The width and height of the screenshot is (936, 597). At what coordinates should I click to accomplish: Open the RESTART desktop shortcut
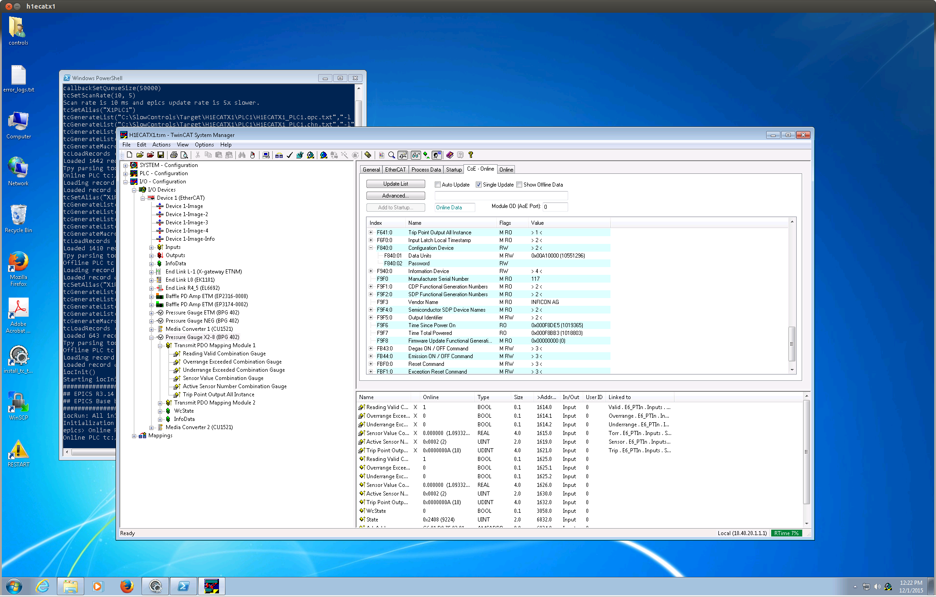point(18,453)
